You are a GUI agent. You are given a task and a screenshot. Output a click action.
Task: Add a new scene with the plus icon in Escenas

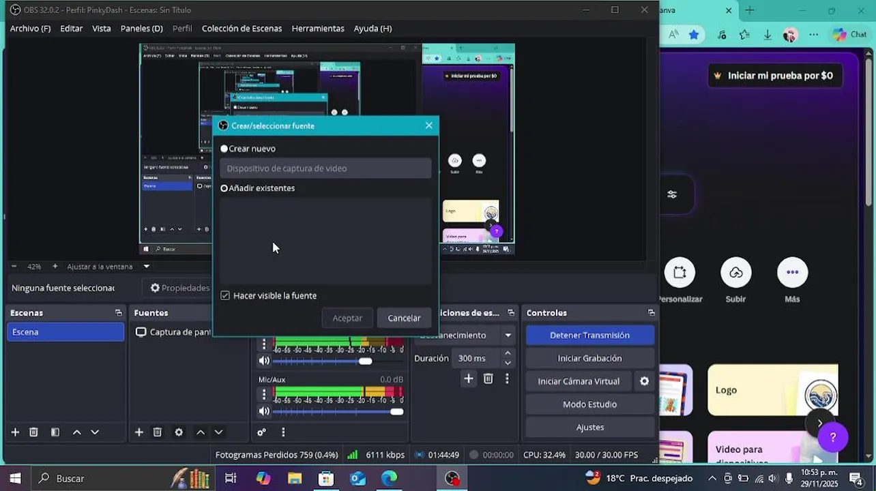coord(15,432)
